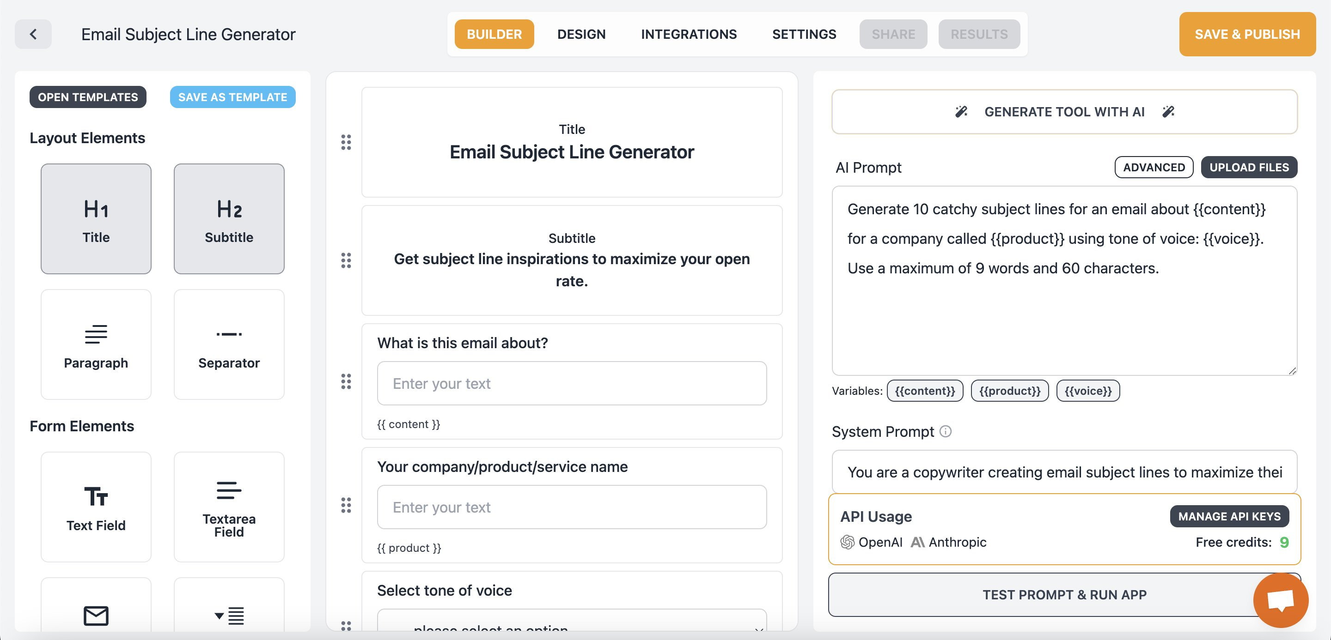Click the right magic wand icon in Generate Tool
The height and width of the screenshot is (640, 1331).
[x=1168, y=111]
